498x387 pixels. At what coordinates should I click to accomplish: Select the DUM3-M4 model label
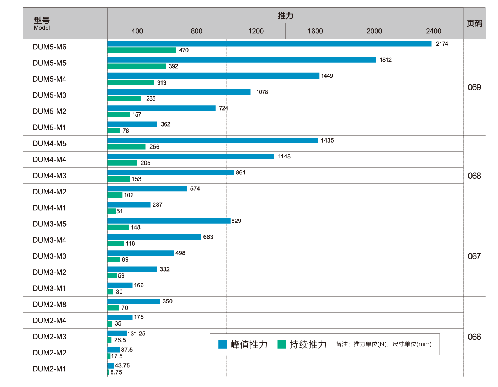[49, 240]
